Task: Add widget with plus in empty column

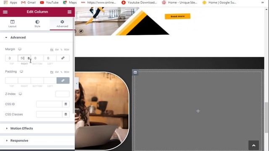Action: tap(198, 111)
